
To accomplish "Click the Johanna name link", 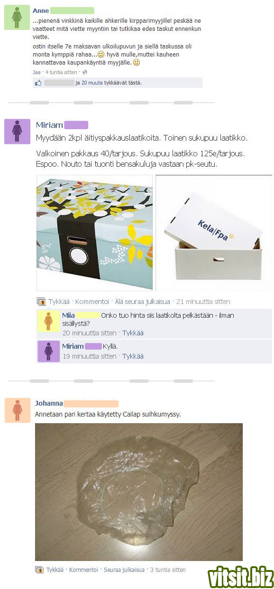I will coord(49,403).
